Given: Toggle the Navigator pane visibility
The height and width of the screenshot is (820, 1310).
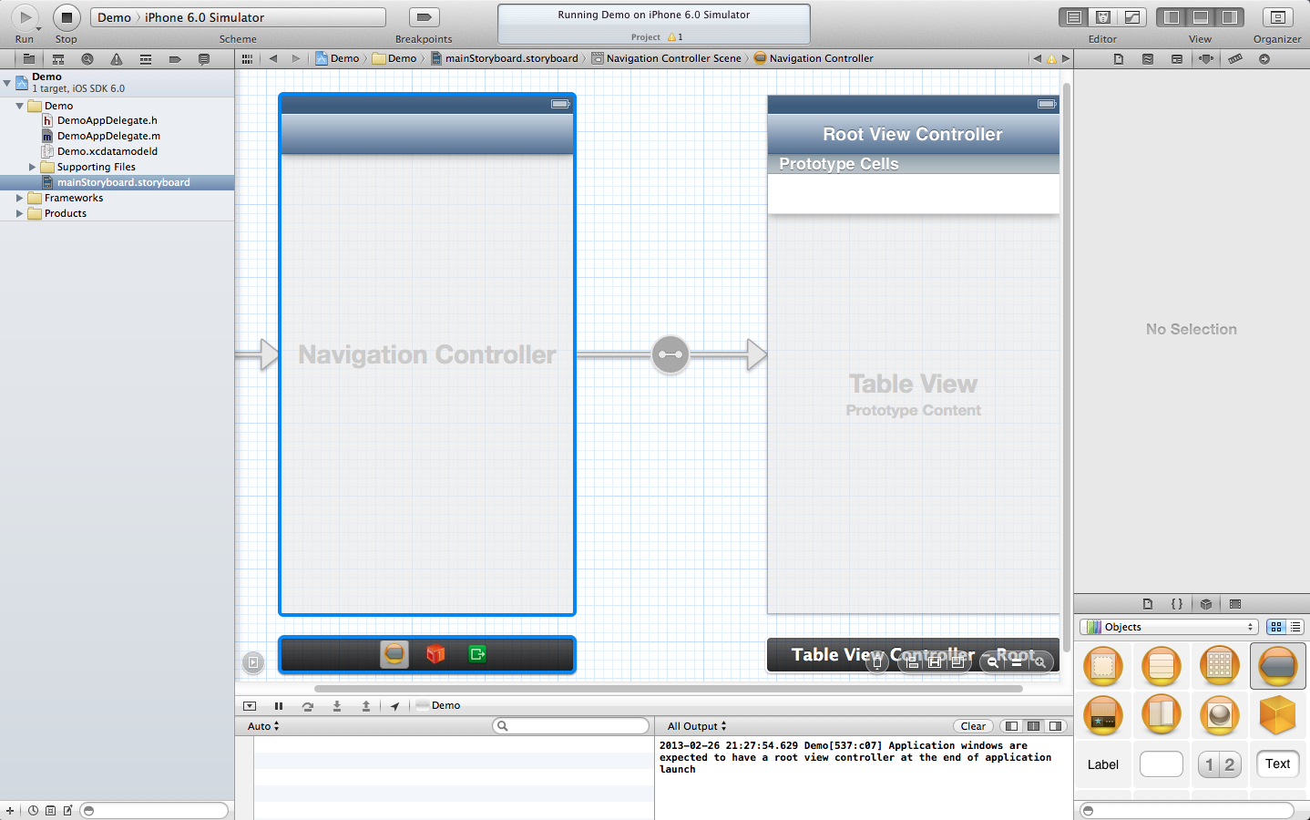Looking at the screenshot, I should click(1172, 17).
